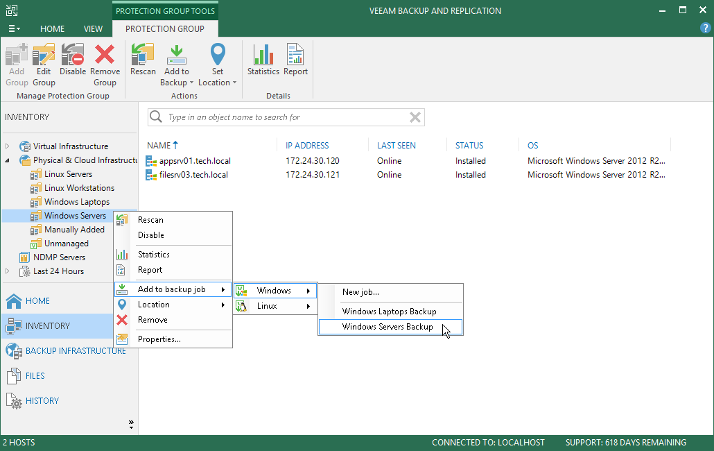Image resolution: width=714 pixels, height=451 pixels.
Task: Switch to the HOME ribbon tab
Action: (53, 28)
